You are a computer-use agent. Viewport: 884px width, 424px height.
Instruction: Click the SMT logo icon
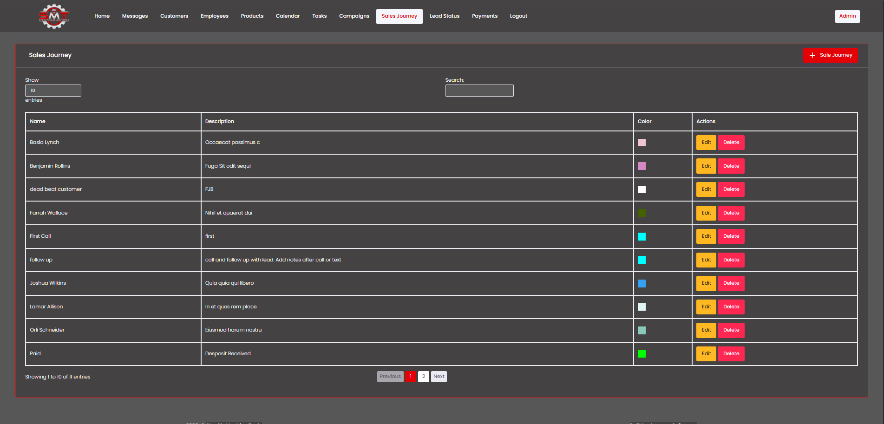click(54, 16)
